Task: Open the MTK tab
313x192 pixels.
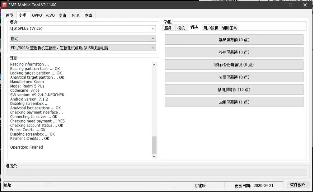Action: click(x=76, y=15)
